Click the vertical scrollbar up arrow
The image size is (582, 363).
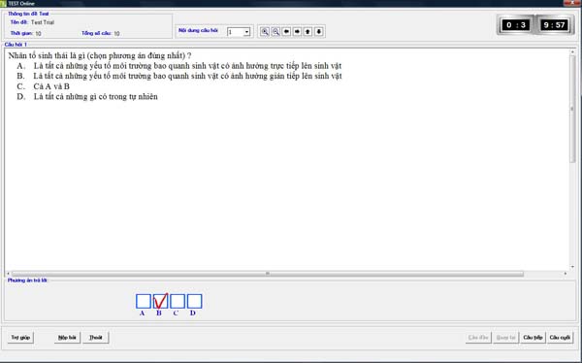(572, 52)
